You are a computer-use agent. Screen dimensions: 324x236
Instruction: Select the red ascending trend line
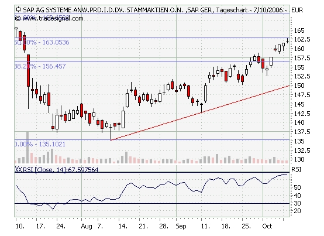(x=200, y=113)
